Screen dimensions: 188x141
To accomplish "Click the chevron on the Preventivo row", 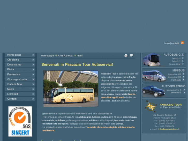I will pyautogui.click(x=33, y=75).
